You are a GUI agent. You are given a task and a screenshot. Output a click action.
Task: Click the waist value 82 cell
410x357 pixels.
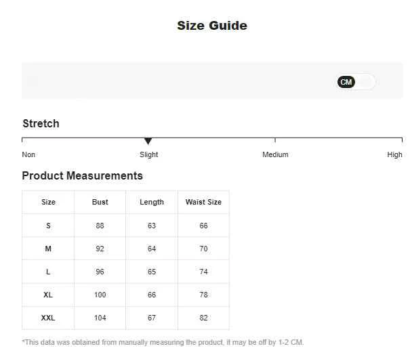(x=203, y=318)
